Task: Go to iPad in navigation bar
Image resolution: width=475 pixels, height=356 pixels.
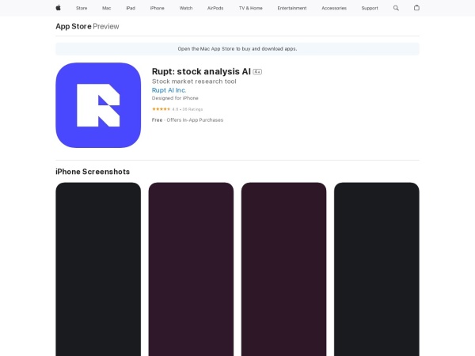Action: click(x=131, y=8)
